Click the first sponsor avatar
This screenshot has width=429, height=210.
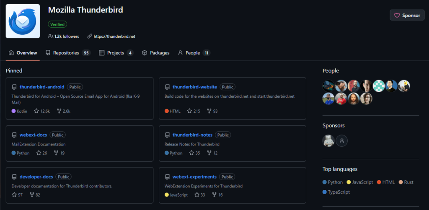click(x=328, y=141)
